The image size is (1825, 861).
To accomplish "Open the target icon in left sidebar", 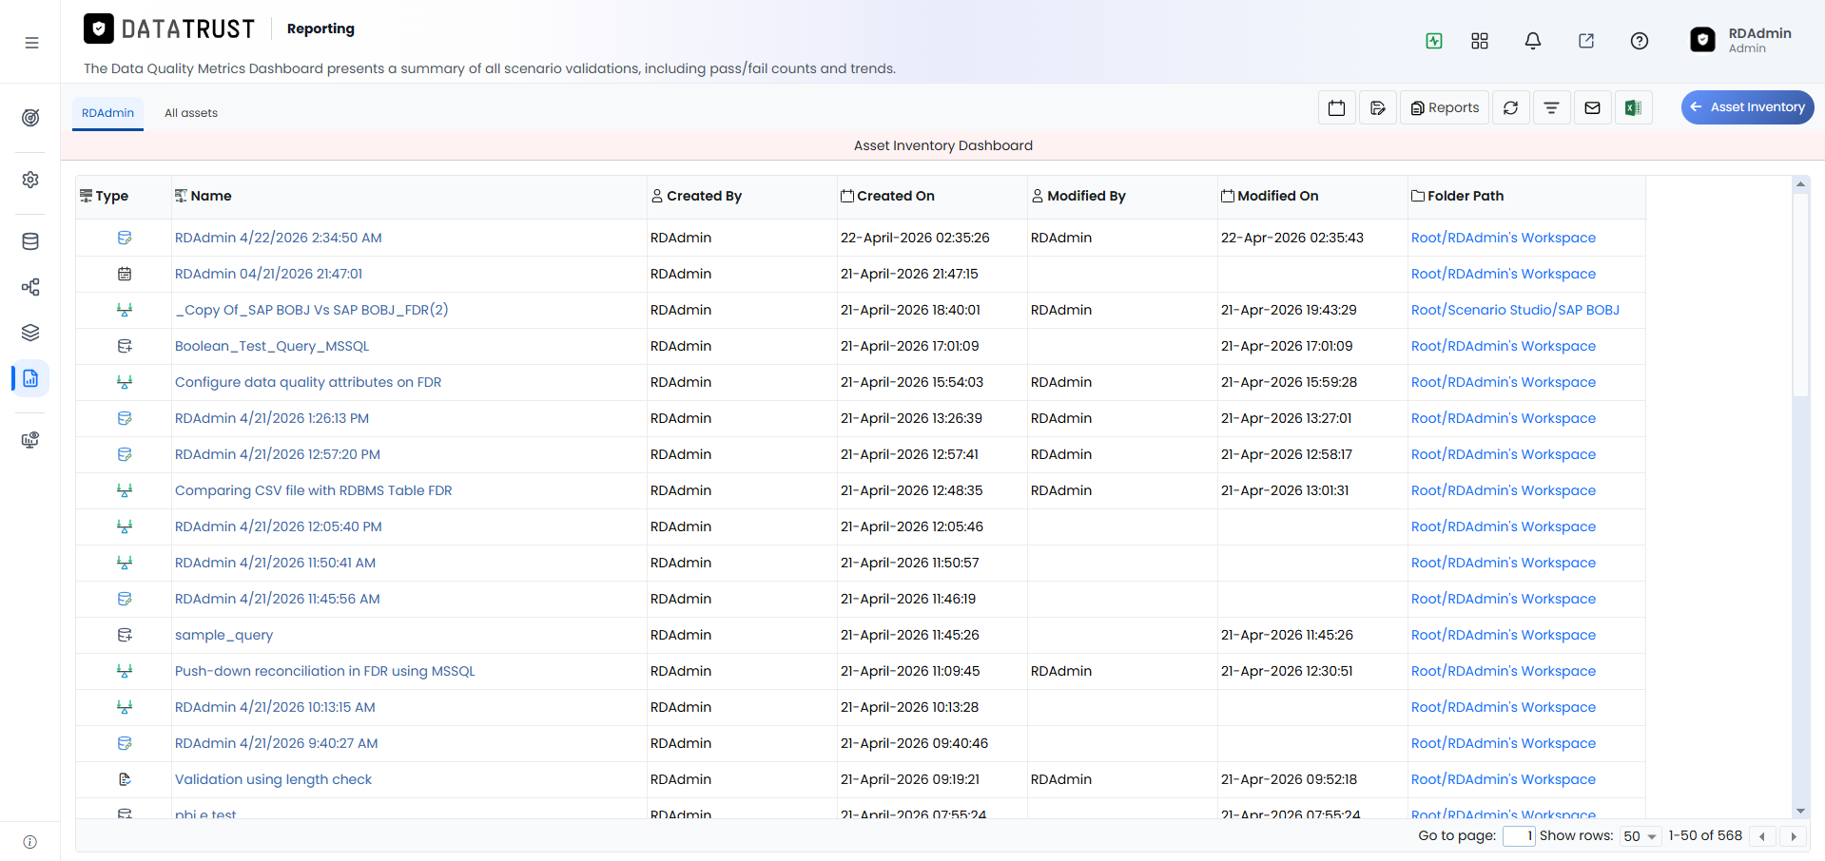I will point(30,118).
